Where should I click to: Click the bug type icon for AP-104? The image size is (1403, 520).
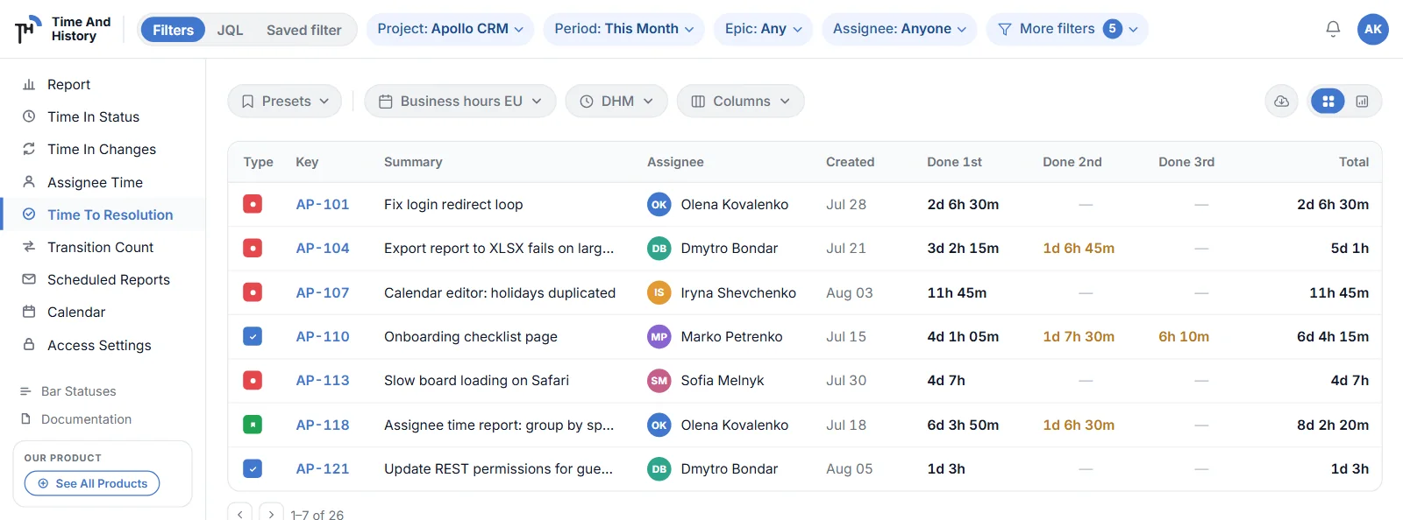coord(253,248)
